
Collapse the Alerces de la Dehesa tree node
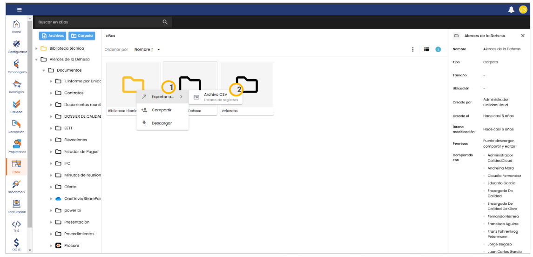pyautogui.click(x=37, y=60)
